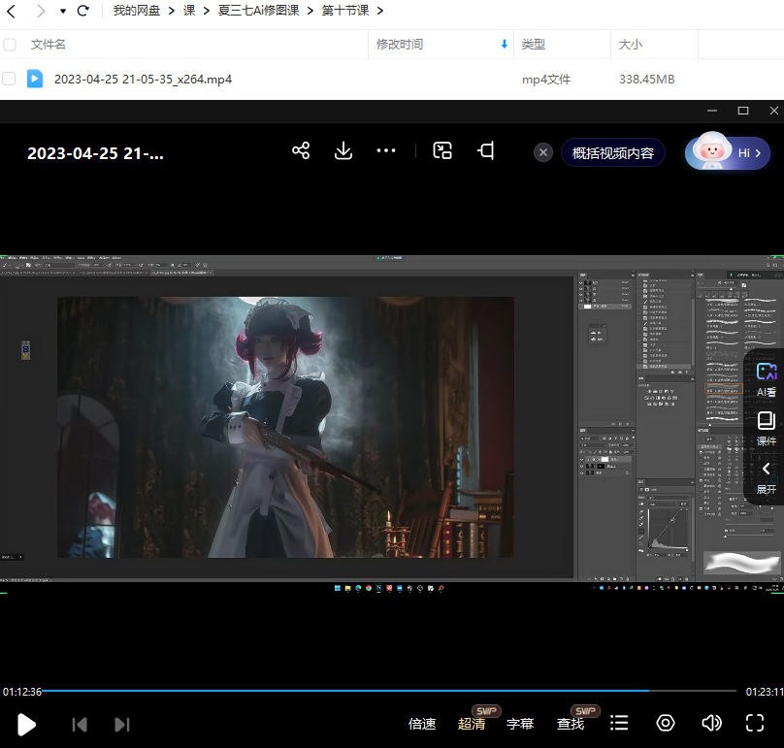Mute audio with the volume icon
This screenshot has height=748, width=784.
click(x=711, y=723)
